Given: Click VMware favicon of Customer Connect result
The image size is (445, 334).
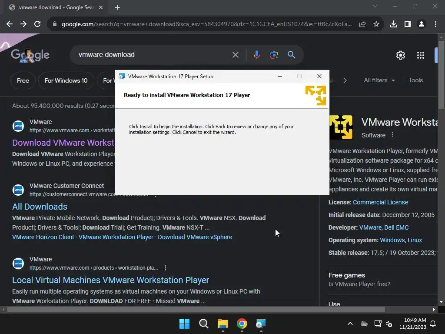Looking at the screenshot, I should (18, 190).
